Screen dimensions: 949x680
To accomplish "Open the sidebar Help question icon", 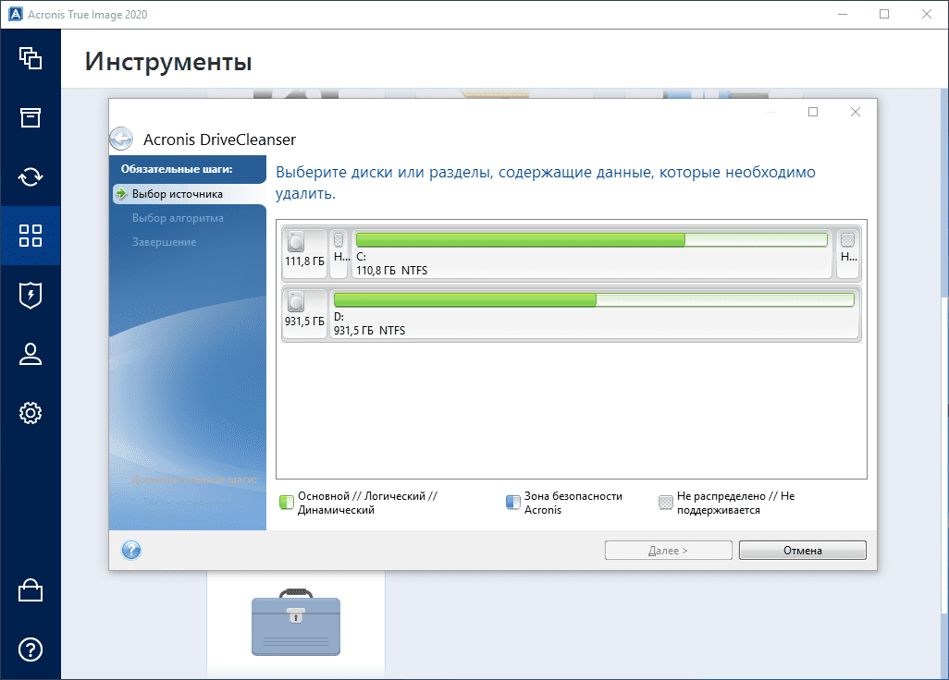I will pos(31,649).
